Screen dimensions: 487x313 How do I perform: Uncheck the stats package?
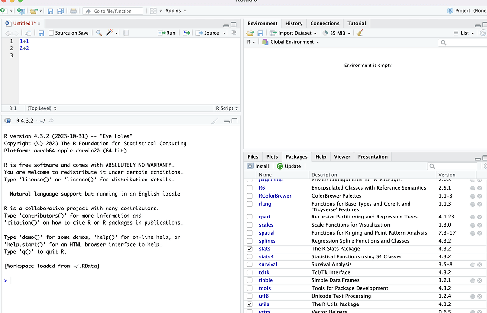click(249, 249)
